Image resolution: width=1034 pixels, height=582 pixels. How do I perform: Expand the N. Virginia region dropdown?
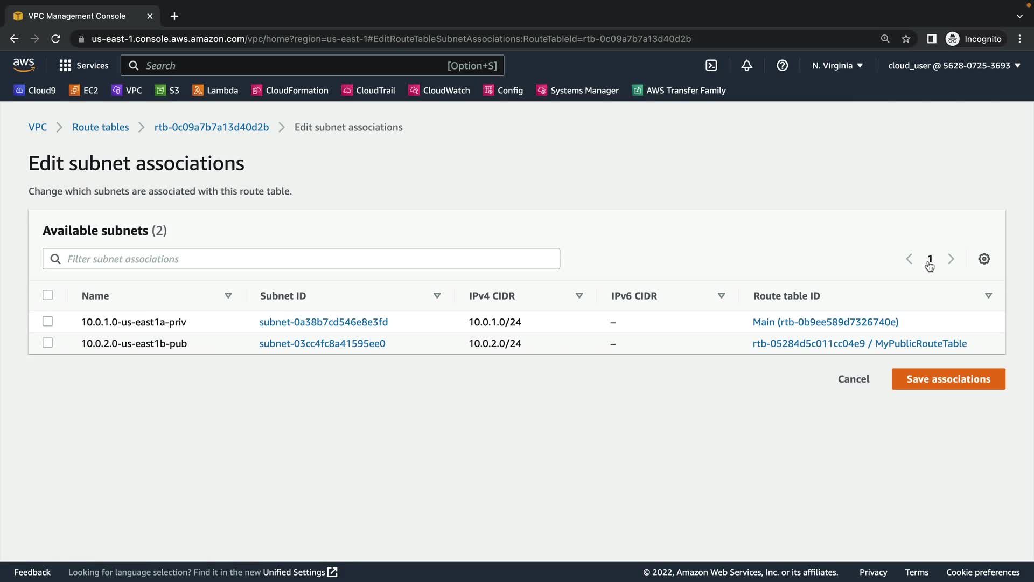(x=837, y=66)
